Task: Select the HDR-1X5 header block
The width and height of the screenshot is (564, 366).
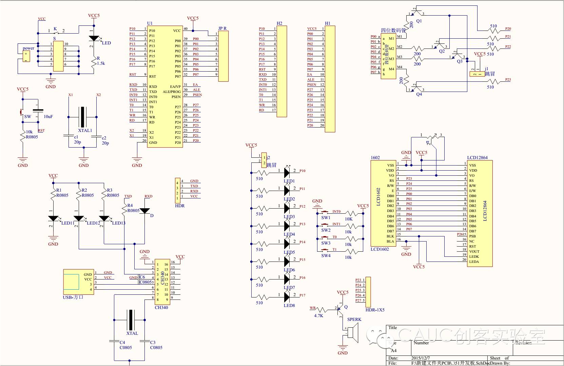Action: (368, 292)
